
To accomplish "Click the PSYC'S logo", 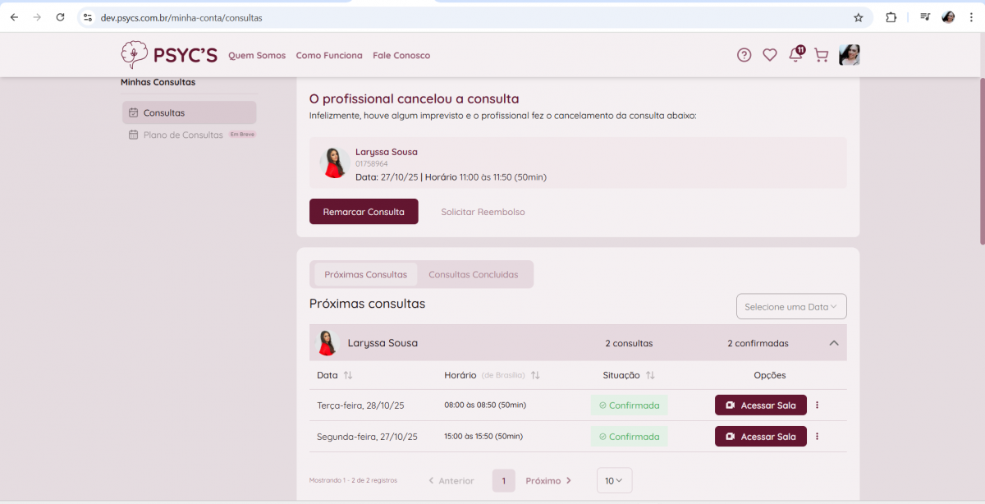I will click(x=169, y=55).
